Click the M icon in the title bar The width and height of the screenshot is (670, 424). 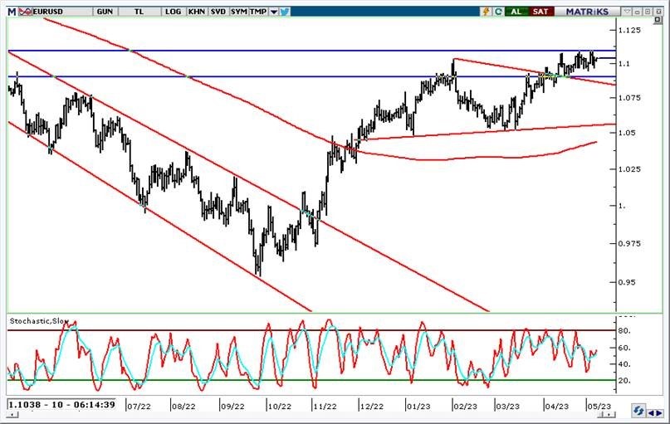point(12,12)
